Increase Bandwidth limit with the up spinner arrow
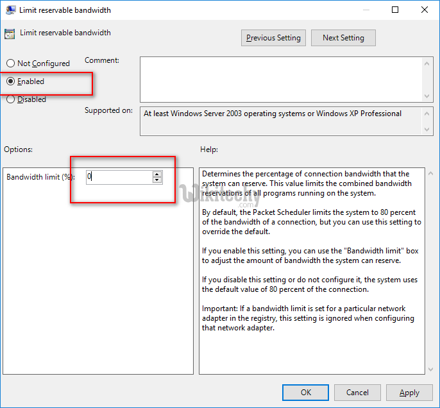The width and height of the screenshot is (440, 408). tap(157, 173)
